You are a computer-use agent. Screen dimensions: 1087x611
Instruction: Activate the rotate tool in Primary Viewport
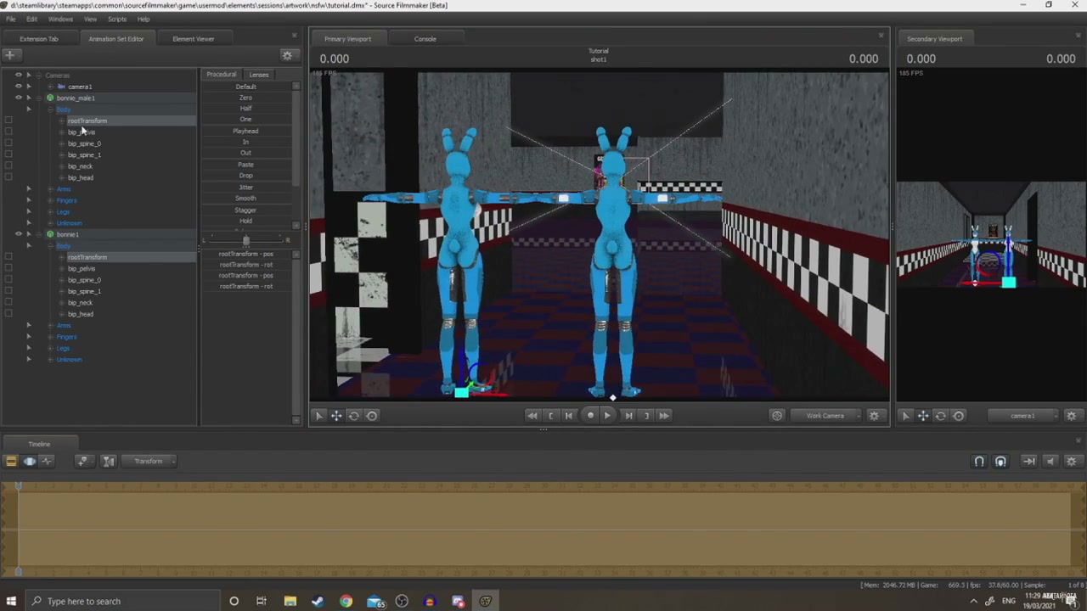[x=354, y=416]
